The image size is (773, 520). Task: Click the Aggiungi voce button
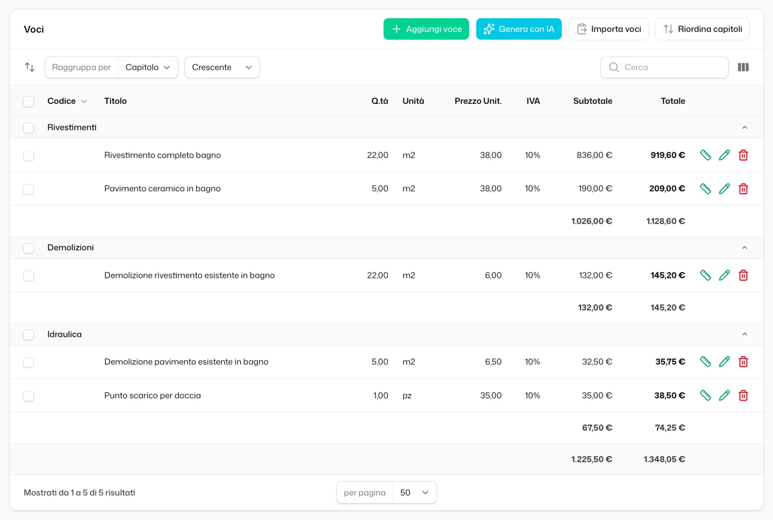pos(426,29)
